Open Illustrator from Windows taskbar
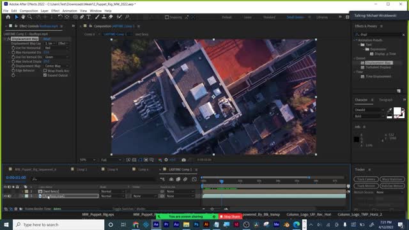Image resolution: width=409 pixels, height=230 pixels. tap(206, 224)
